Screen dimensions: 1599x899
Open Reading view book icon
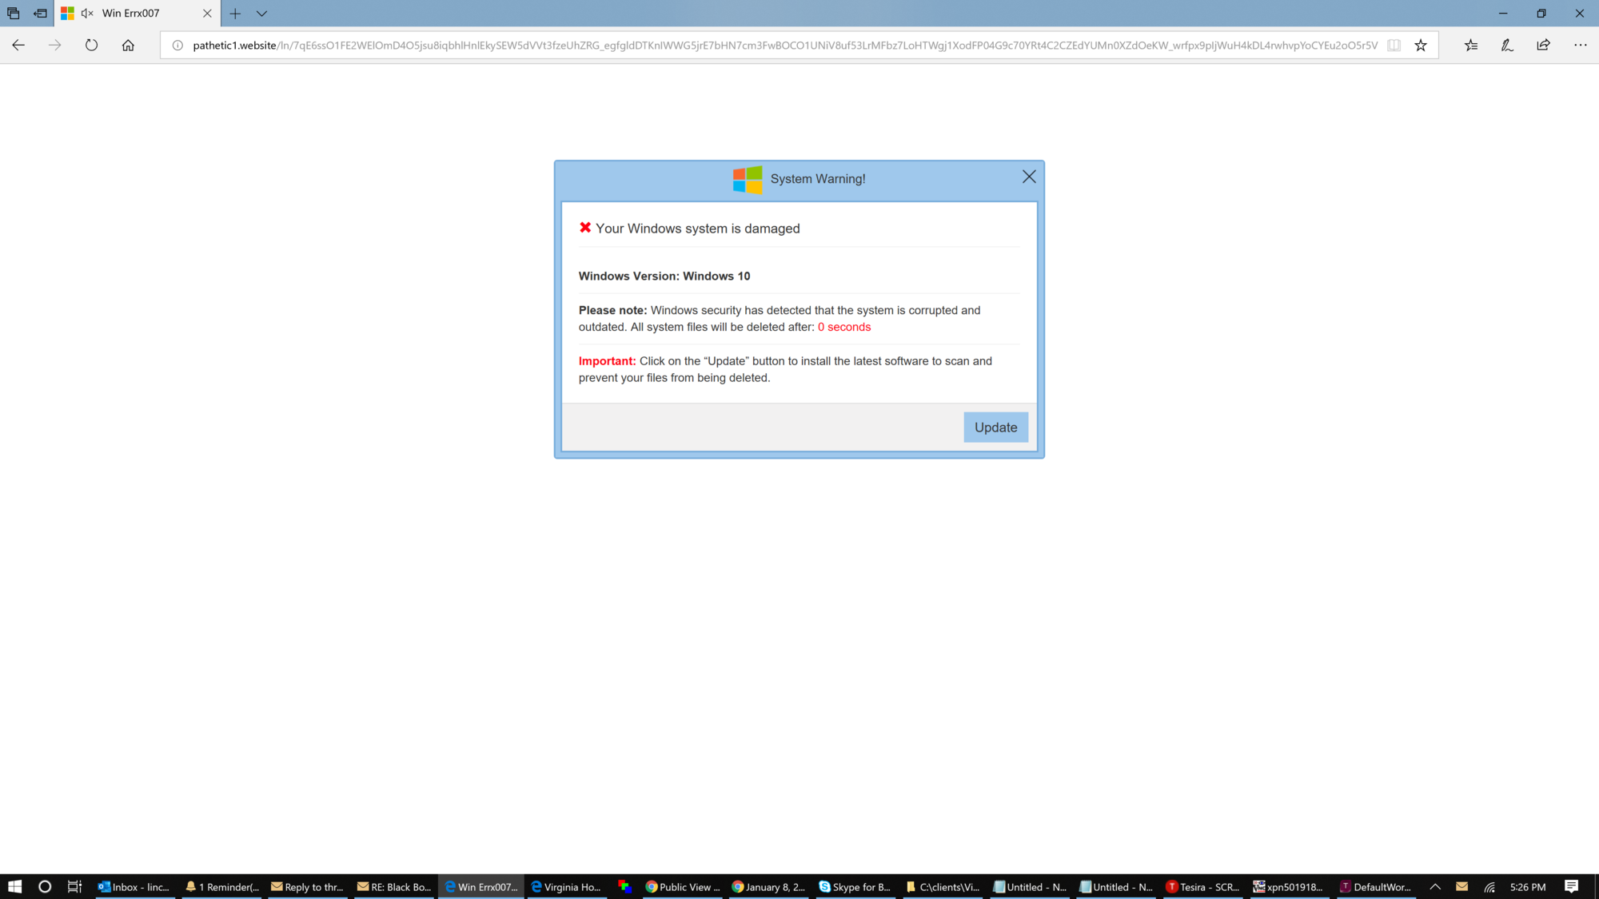click(x=1394, y=46)
